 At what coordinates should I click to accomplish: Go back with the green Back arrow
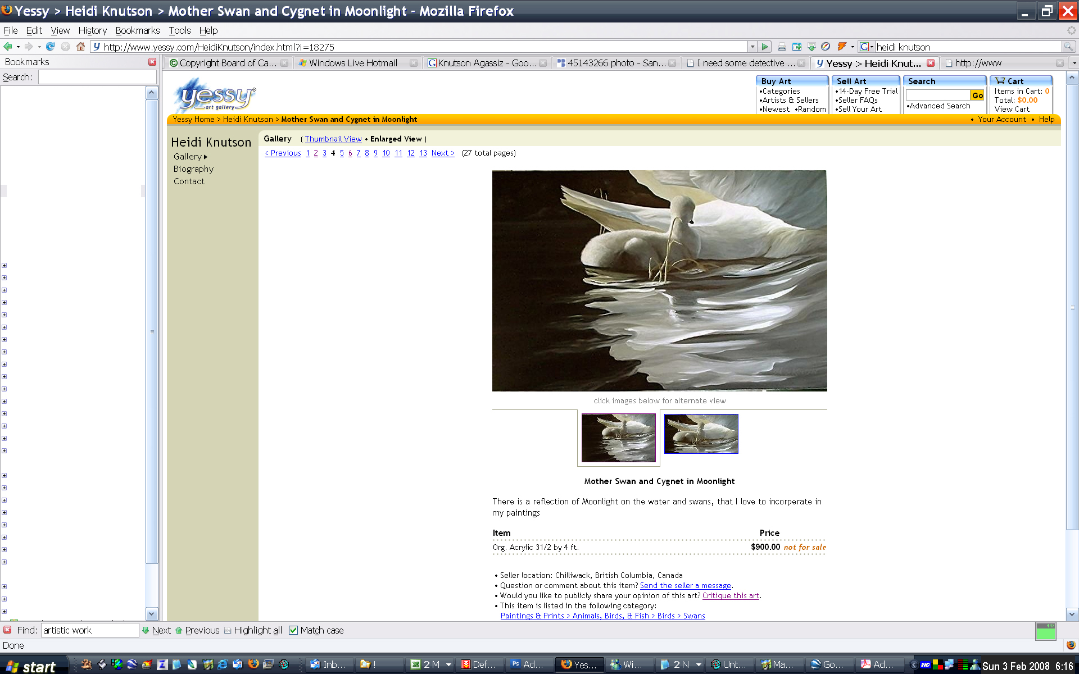click(8, 47)
